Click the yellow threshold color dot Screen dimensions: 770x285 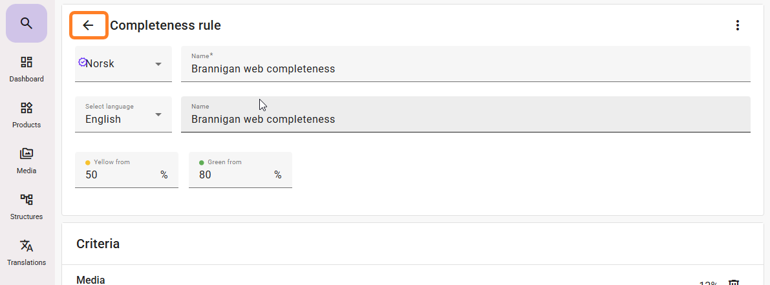click(x=88, y=162)
